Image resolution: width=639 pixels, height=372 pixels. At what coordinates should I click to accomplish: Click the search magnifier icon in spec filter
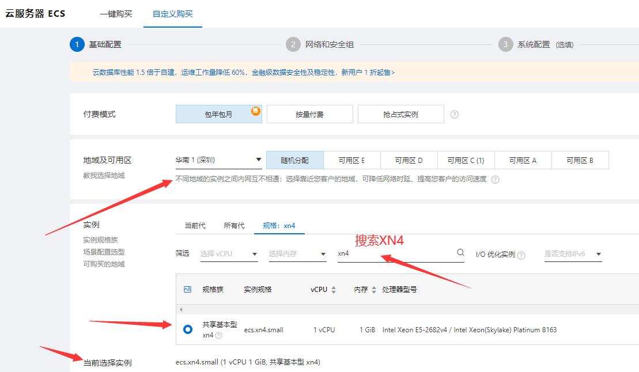[x=460, y=252]
